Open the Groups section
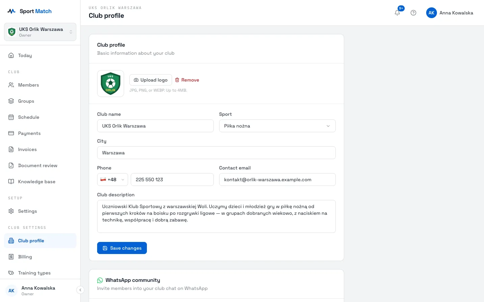This screenshot has width=484, height=302. (x=40, y=101)
